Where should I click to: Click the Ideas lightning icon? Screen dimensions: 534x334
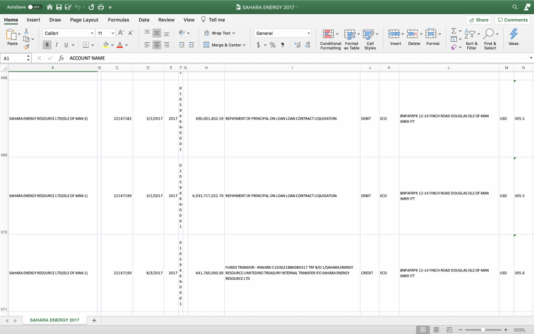[x=514, y=34]
